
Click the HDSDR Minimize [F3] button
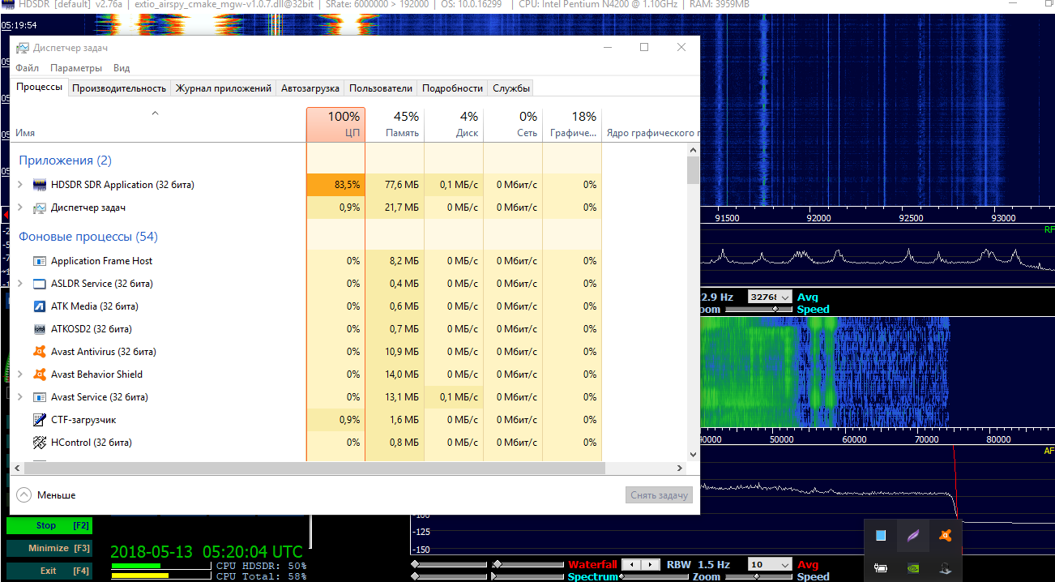click(49, 548)
